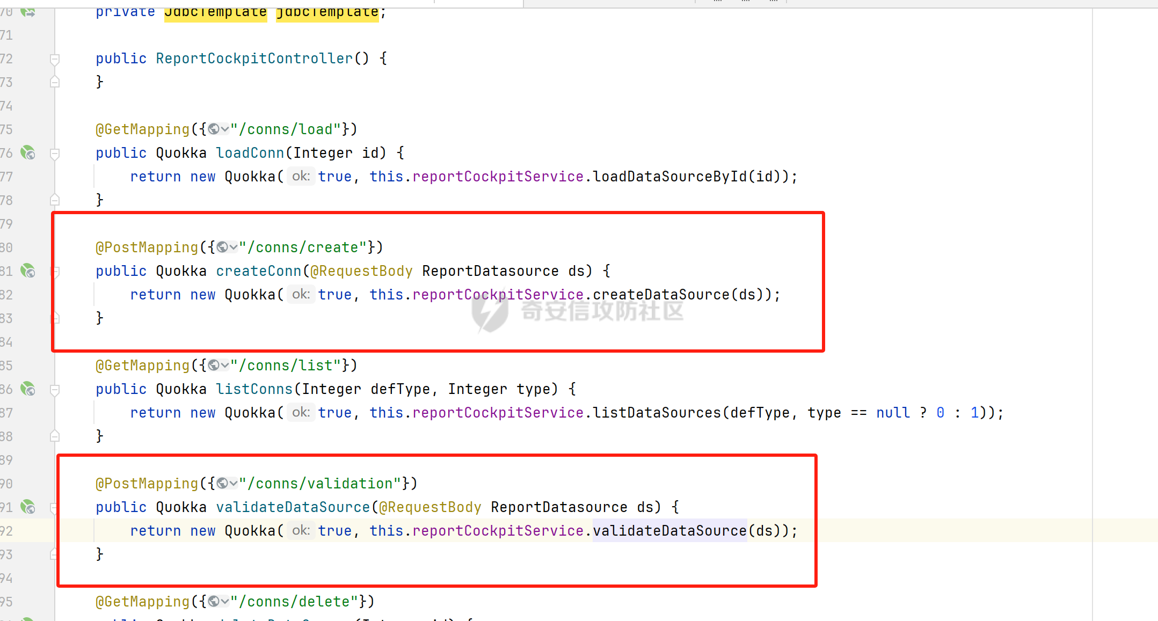Click the fold end marker after loadConn's closing brace
The image size is (1158, 621).
point(55,200)
